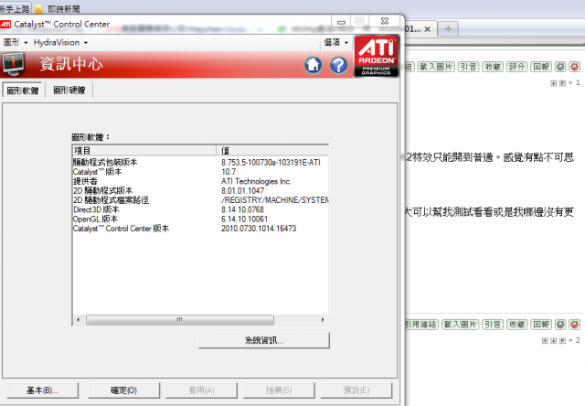This screenshot has height=406, width=585.
Task: Expand the 選項 options dropdown
Action: 335,43
